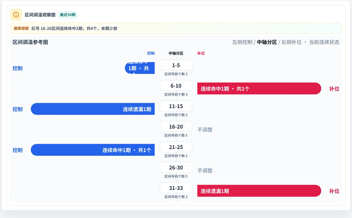352x218 pixels.
Task: Click the red 连续遗漏1期 bar beside zone 31-33
Action: (x=259, y=191)
